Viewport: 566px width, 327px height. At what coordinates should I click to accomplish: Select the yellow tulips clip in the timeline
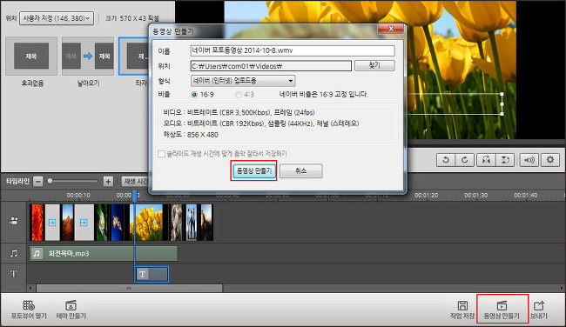(x=147, y=223)
